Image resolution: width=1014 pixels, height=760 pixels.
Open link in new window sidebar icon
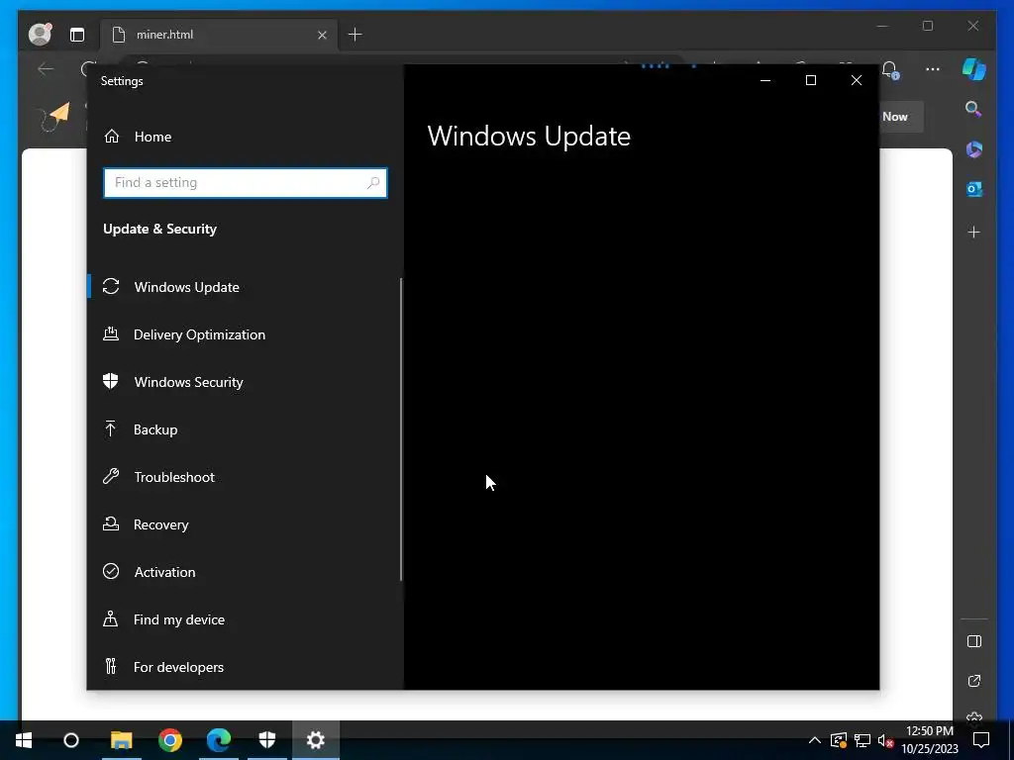[974, 681]
